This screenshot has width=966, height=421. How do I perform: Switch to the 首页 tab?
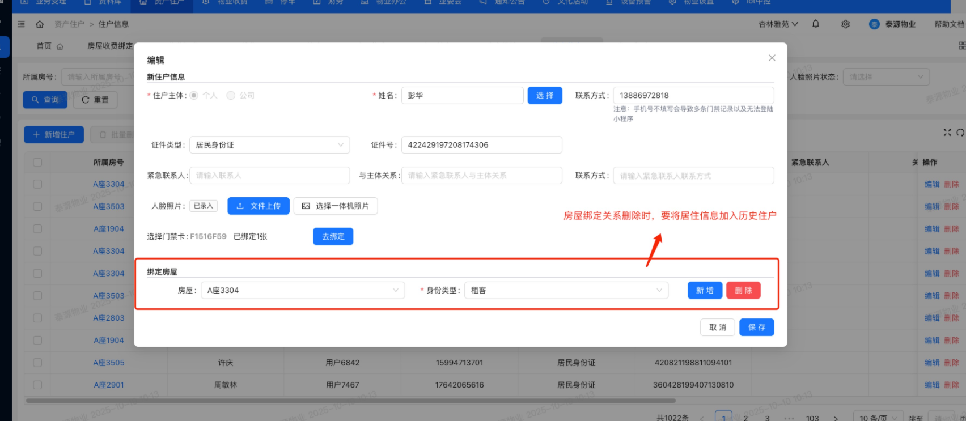pos(49,46)
